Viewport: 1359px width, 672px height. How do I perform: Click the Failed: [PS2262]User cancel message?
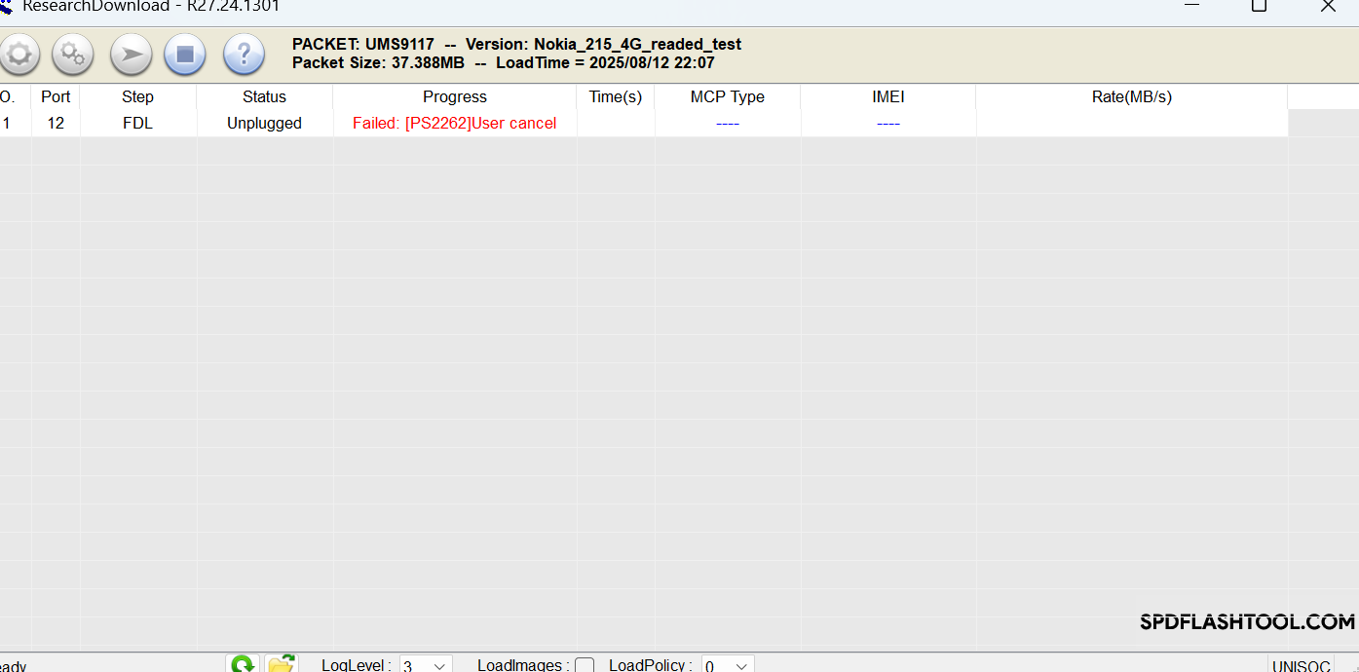coord(455,123)
